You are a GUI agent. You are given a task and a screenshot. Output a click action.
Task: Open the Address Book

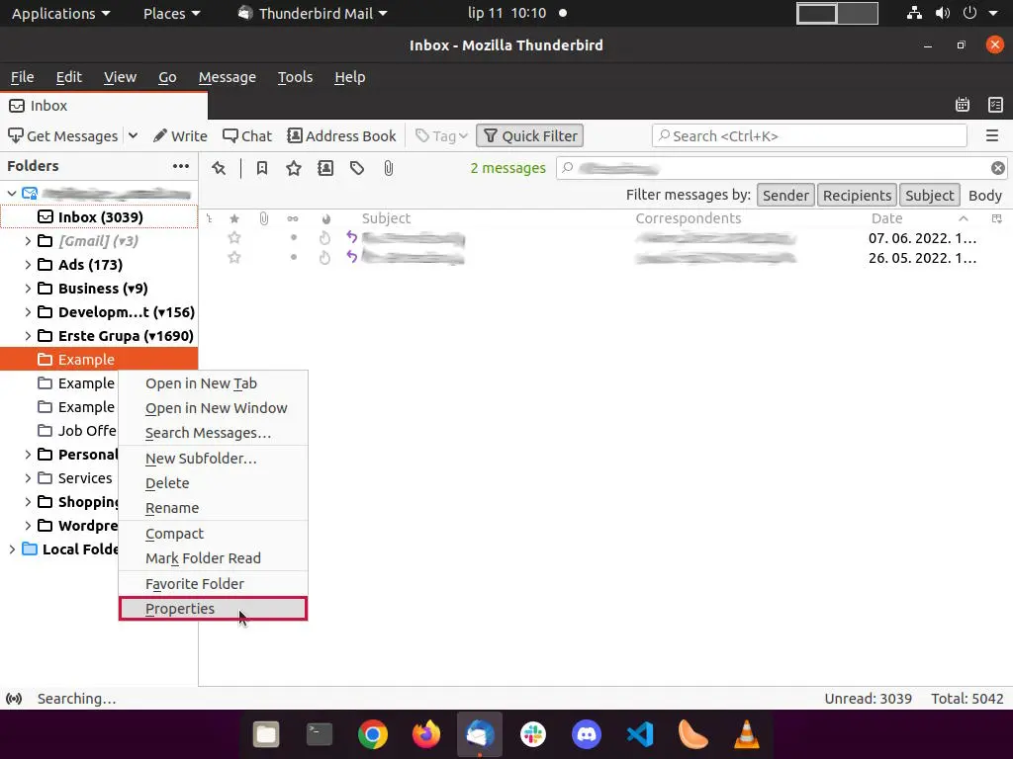pos(341,136)
